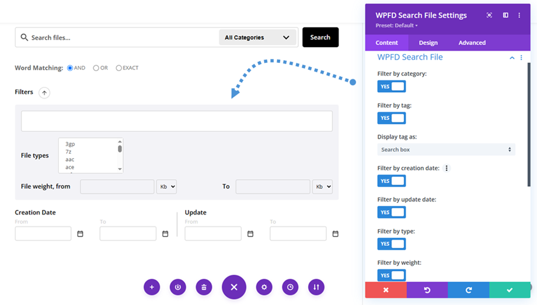The width and height of the screenshot is (537, 305).
Task: Open Display tag as Search box dropdown
Action: [446, 150]
